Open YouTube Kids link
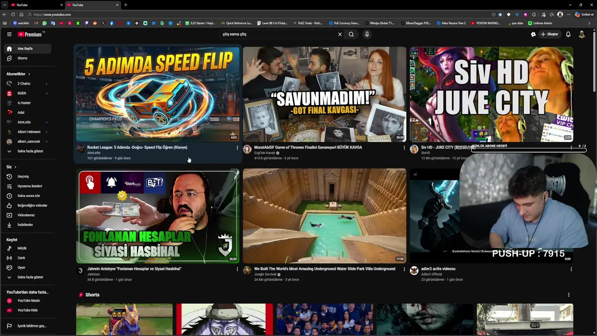 (28, 310)
